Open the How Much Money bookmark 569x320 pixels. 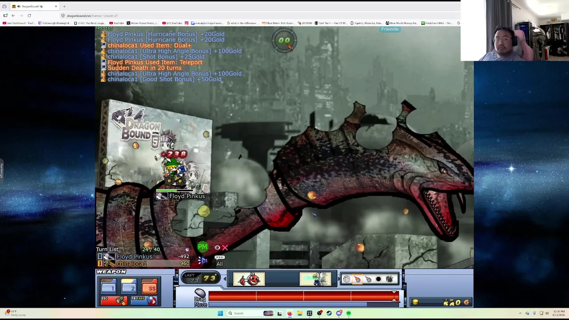(x=401, y=23)
